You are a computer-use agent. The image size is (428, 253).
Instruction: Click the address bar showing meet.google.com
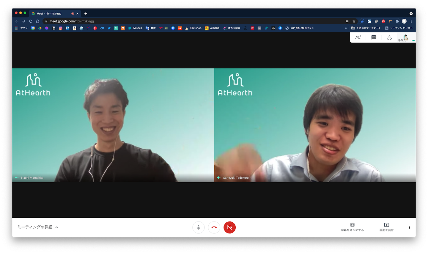(x=193, y=21)
